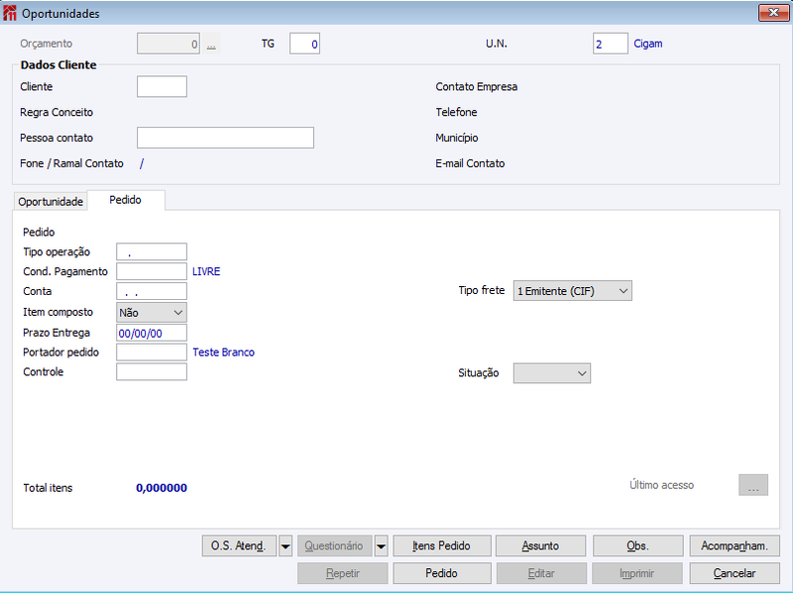
Task: Click the 0,000000 Total itens value
Action: [162, 488]
